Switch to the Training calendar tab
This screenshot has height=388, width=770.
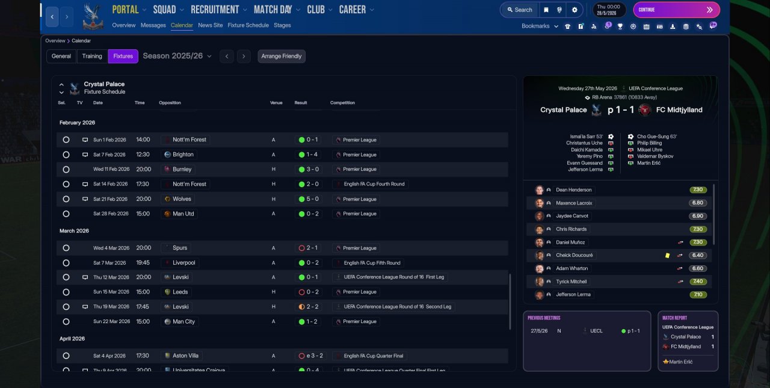tap(92, 56)
